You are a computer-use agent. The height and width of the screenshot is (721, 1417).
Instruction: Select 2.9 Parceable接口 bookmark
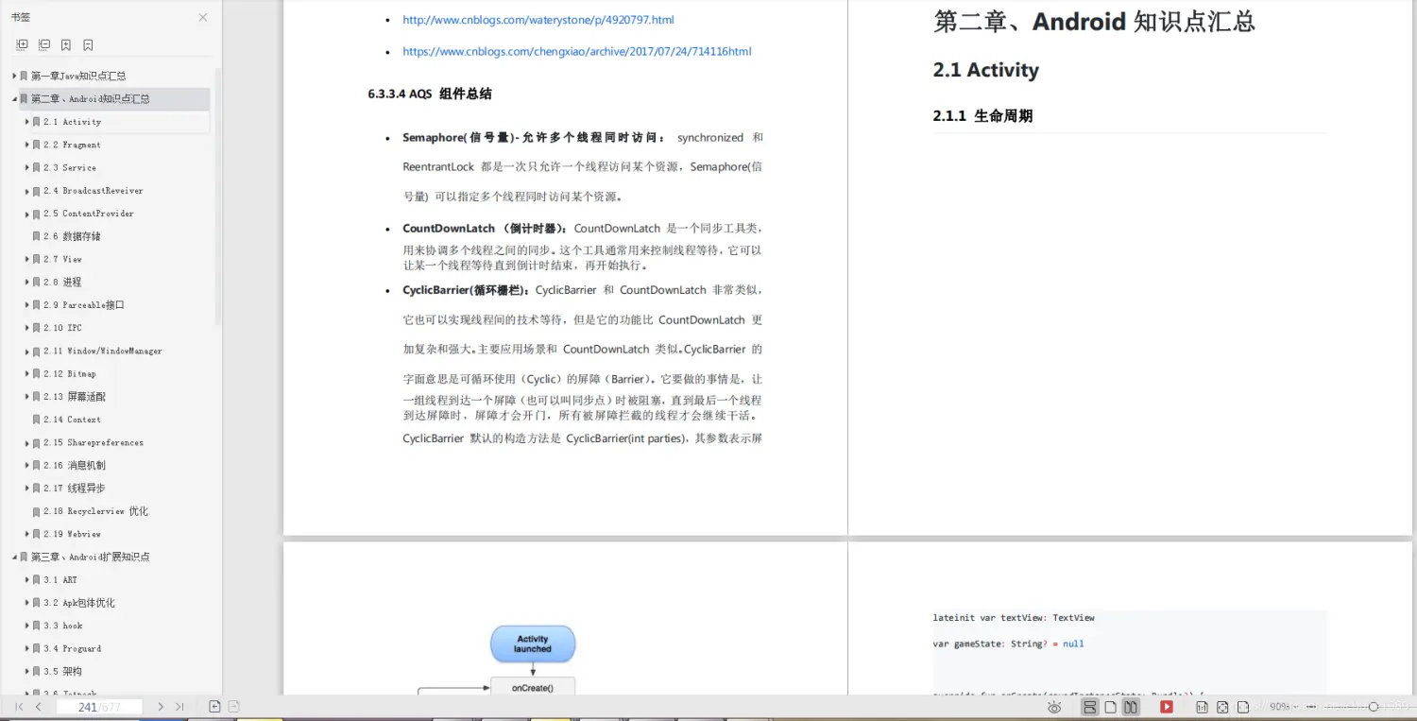click(84, 305)
